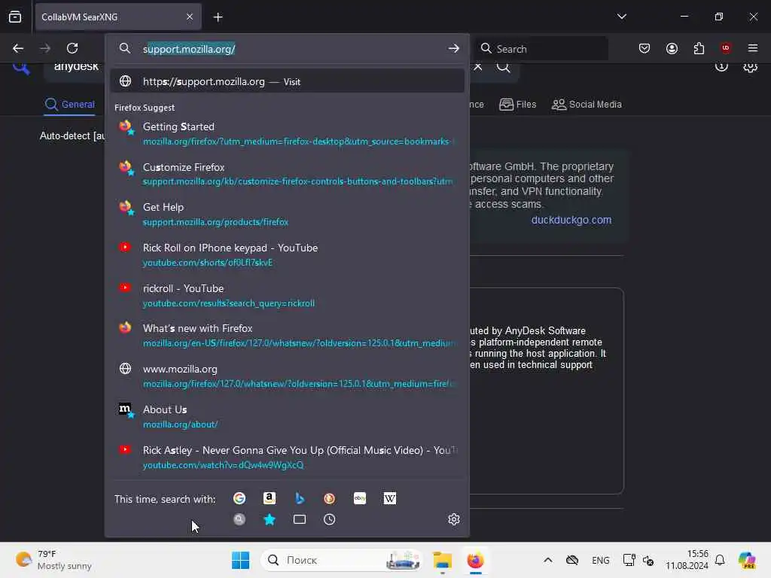The width and height of the screenshot is (771, 578).
Task: Open Firefox View icon in tab bar
Action: (x=15, y=17)
